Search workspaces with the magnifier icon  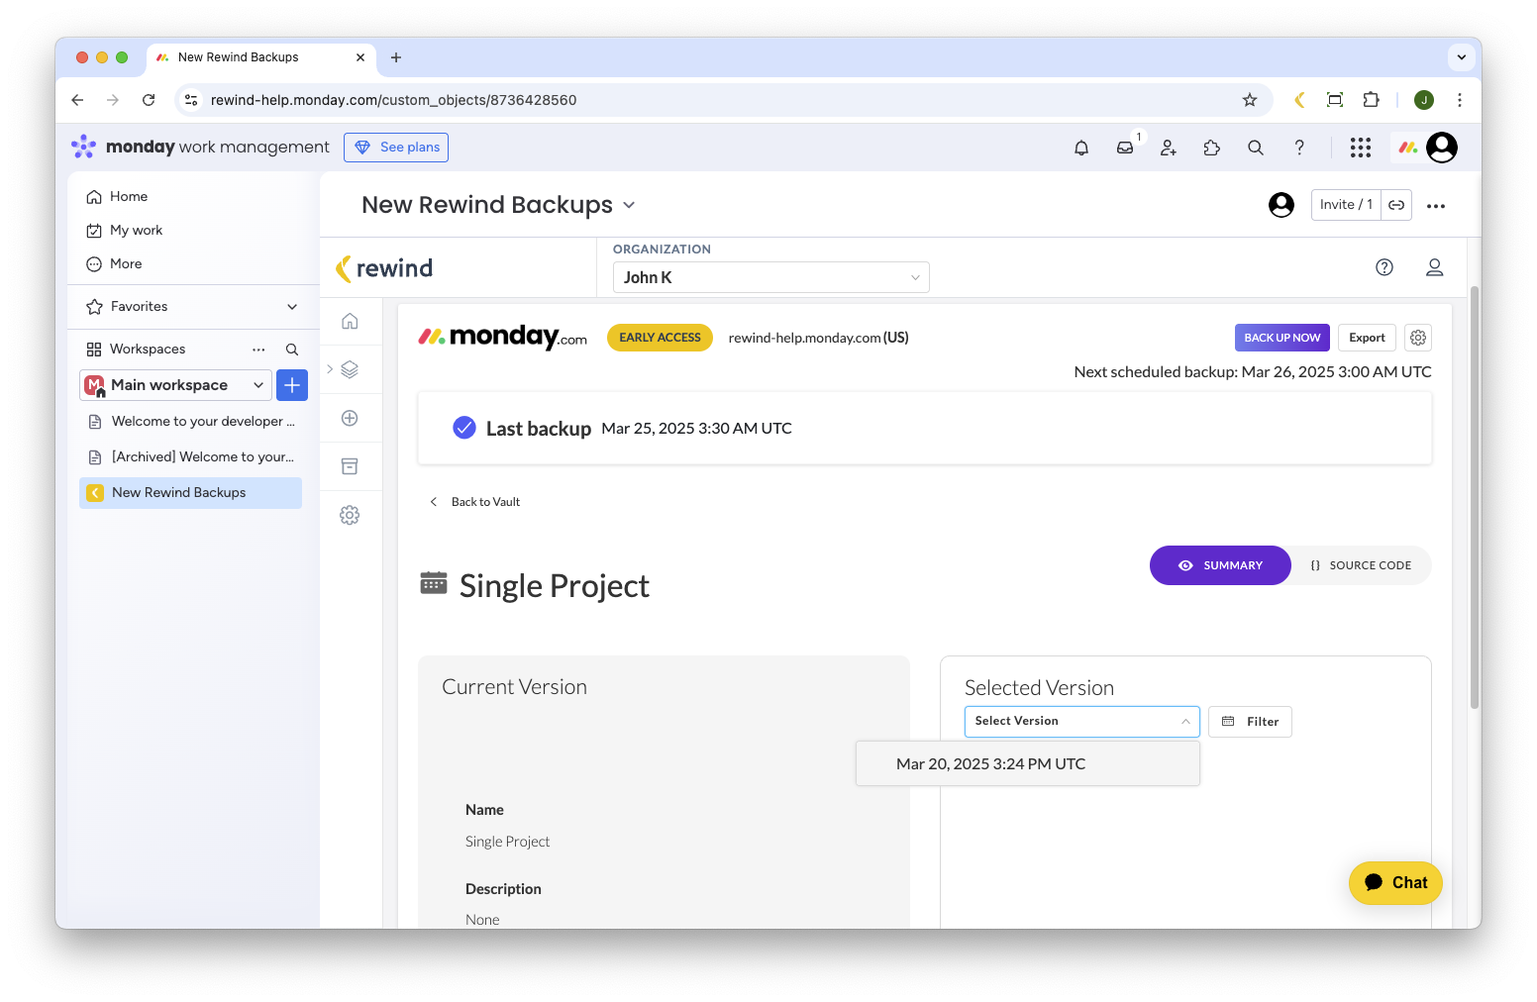(x=292, y=350)
